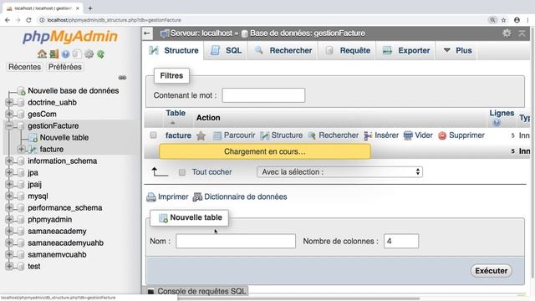Click the Serveur localhost breadcrumb
Viewport: 535px width, 301px height.
click(201, 33)
